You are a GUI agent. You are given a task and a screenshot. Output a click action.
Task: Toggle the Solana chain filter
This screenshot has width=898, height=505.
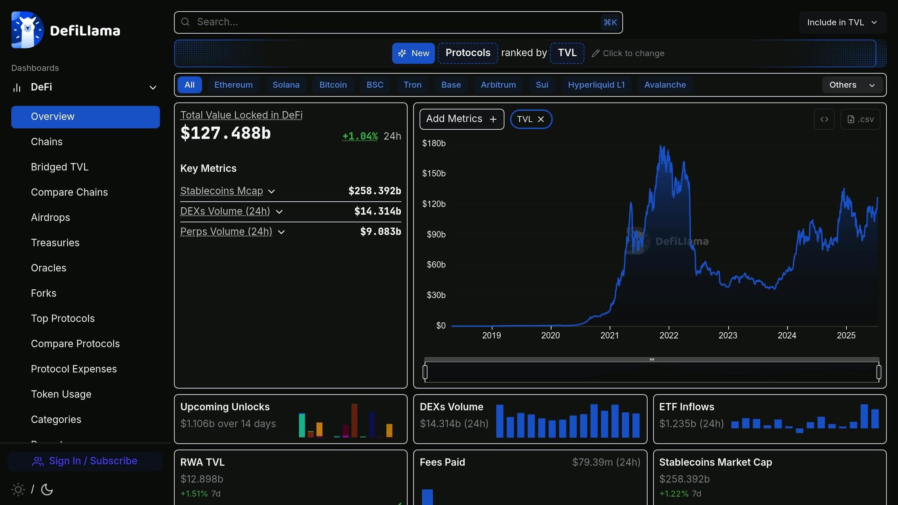pos(286,85)
